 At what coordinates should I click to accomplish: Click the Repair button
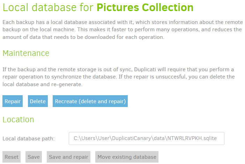(13, 101)
